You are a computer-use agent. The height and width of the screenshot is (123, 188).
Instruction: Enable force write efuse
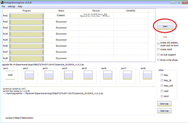[x=158, y=60]
